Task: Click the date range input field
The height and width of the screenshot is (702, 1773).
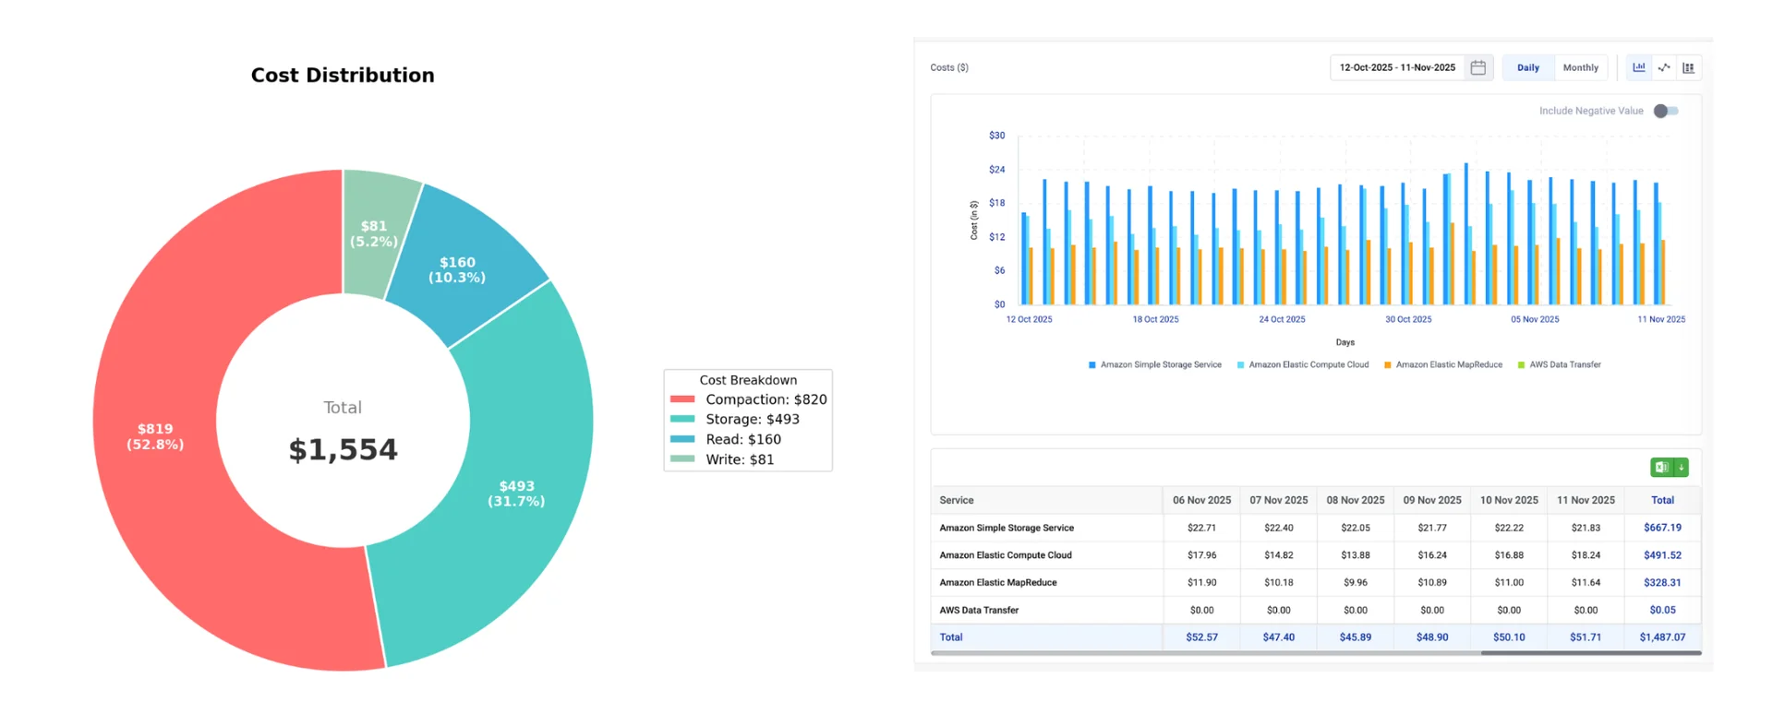Action: [1396, 67]
